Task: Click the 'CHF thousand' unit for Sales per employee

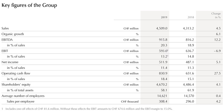Action: point(130,102)
